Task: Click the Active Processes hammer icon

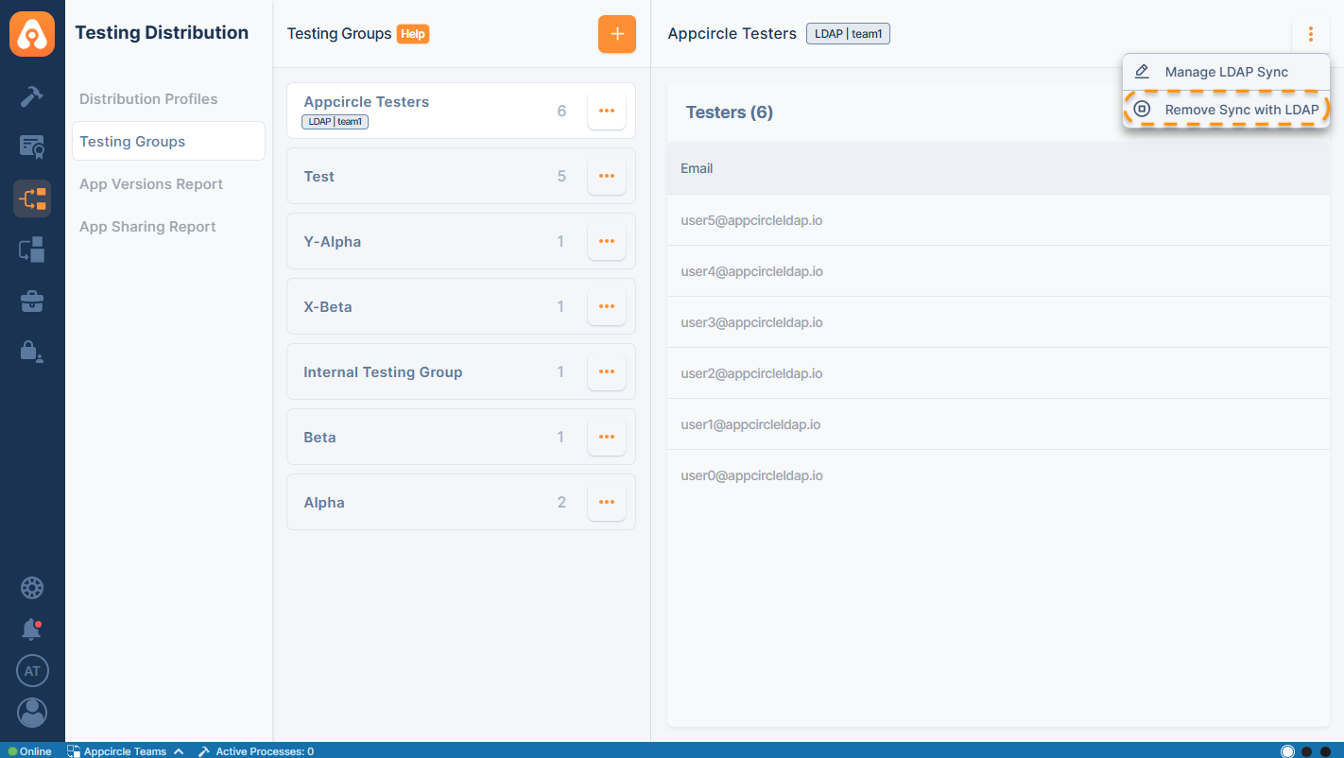Action: coord(203,751)
